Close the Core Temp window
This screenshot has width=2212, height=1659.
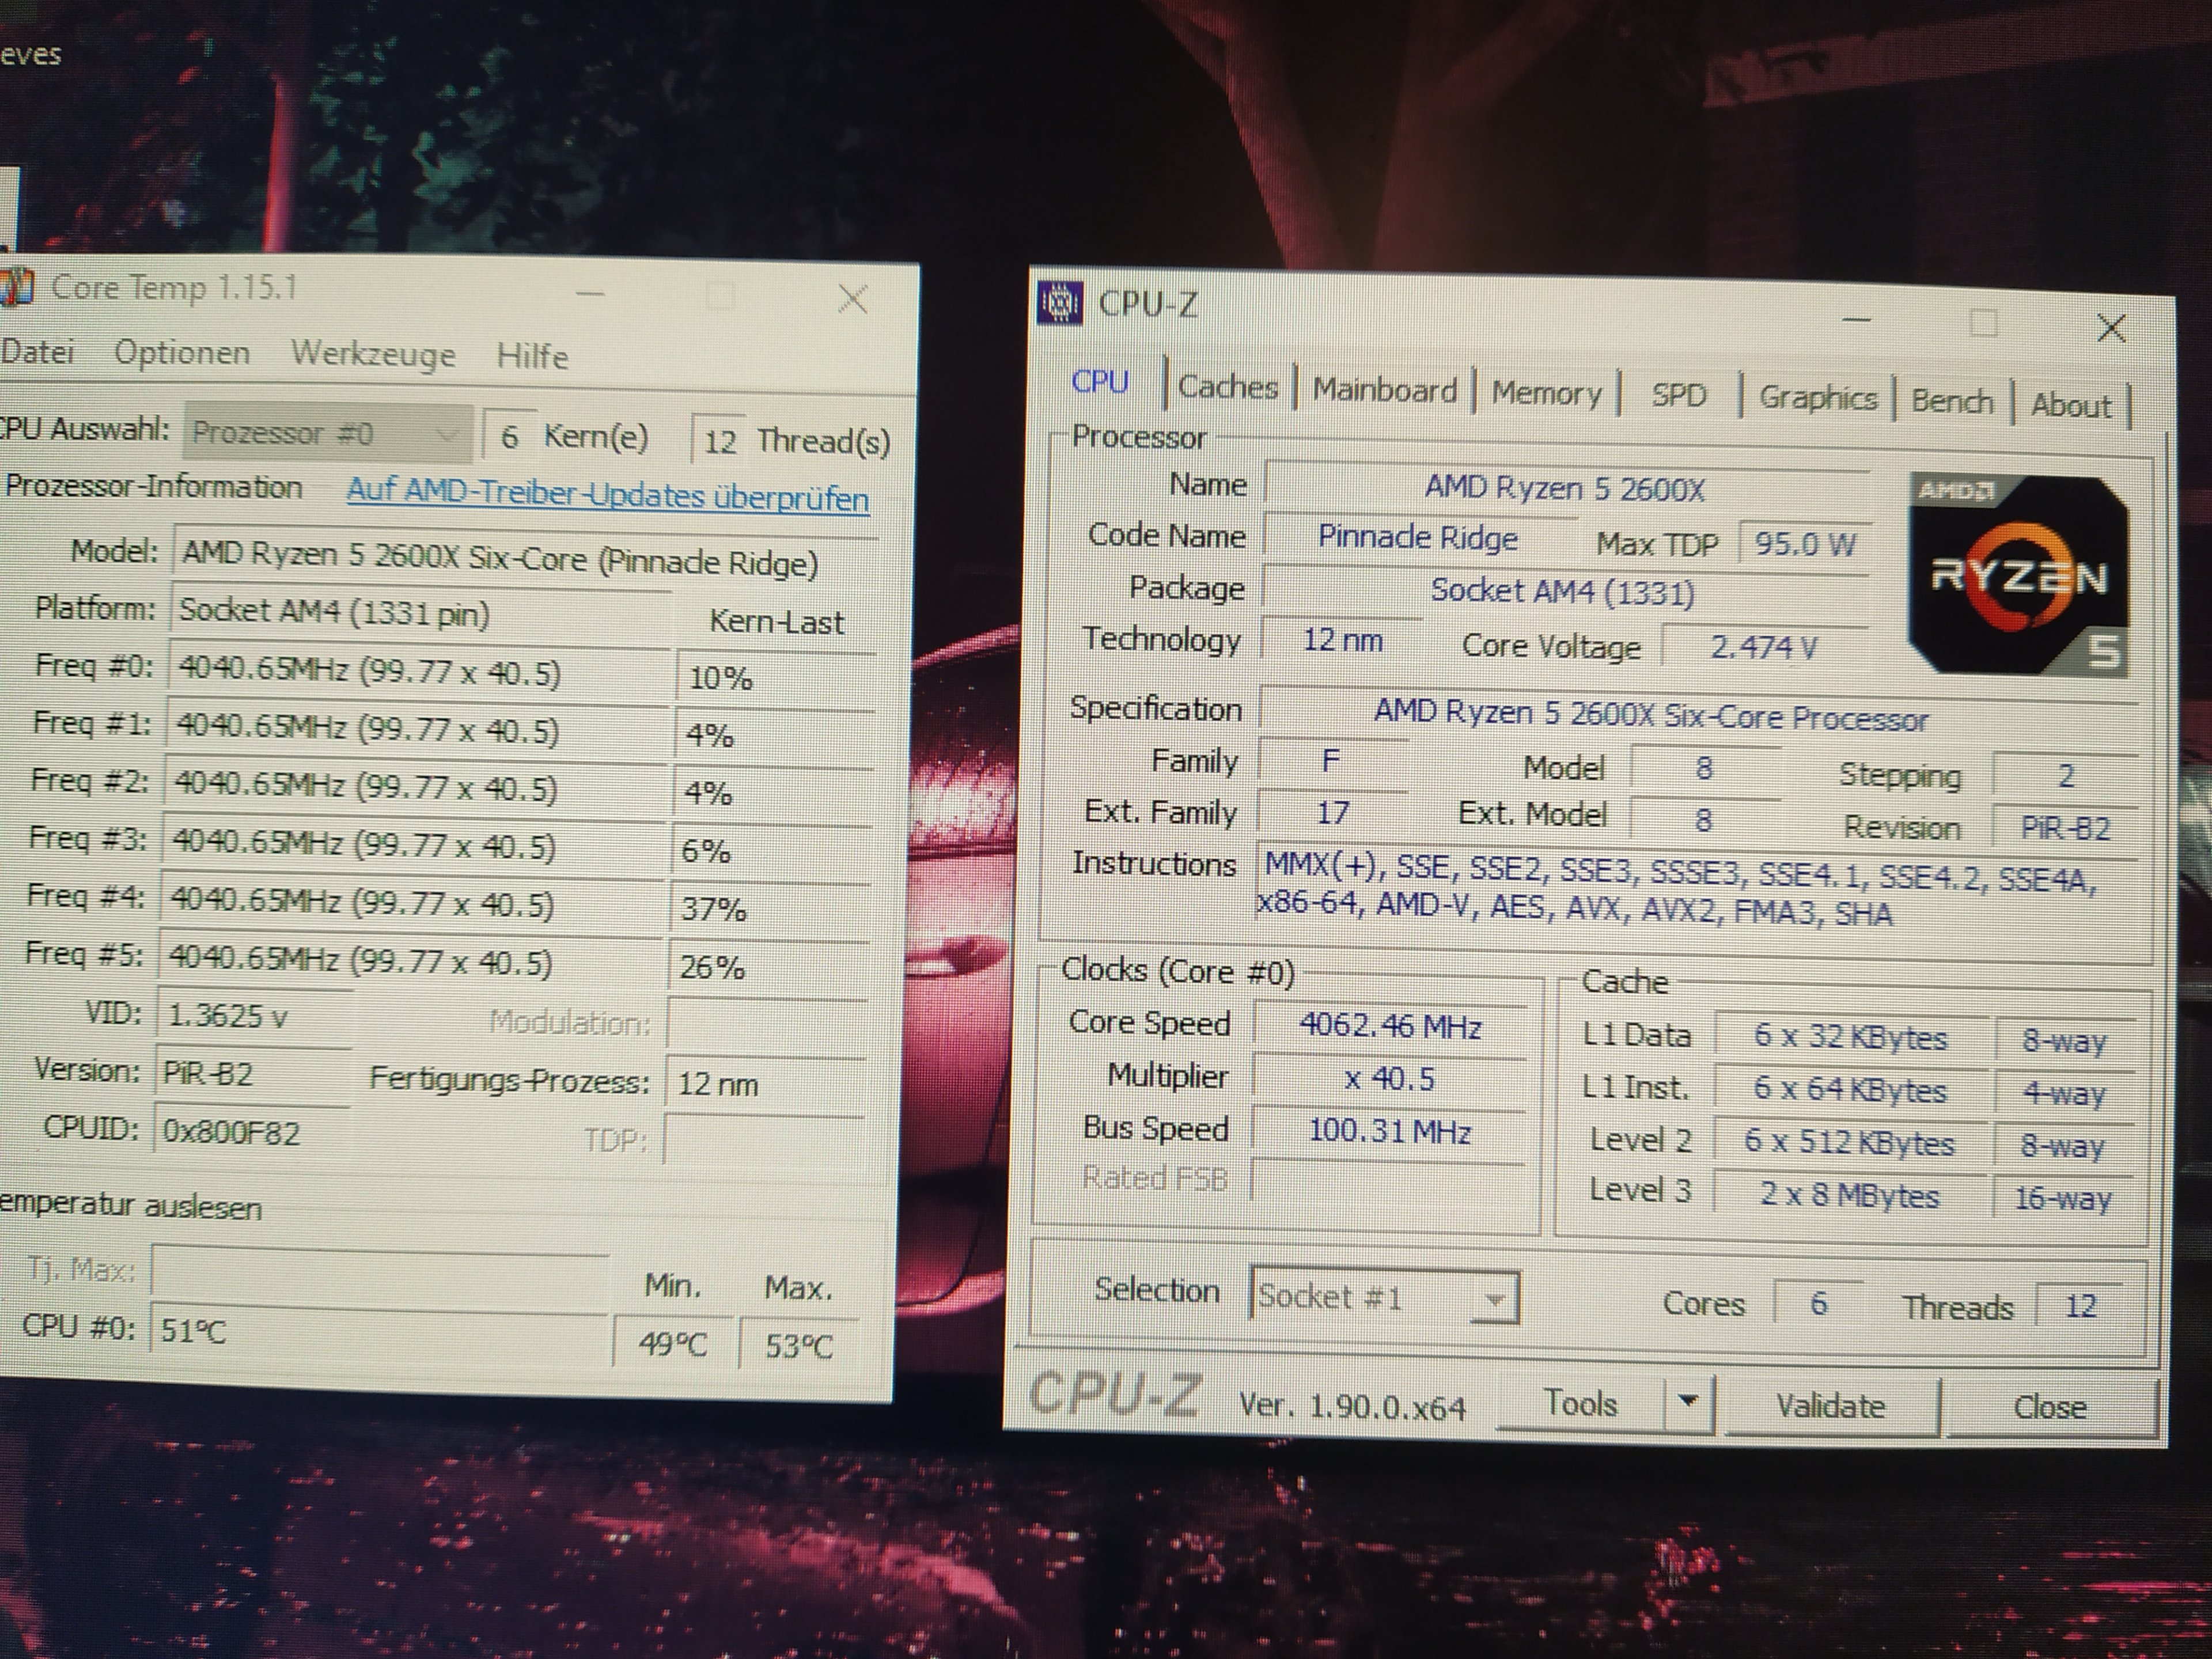click(x=852, y=299)
